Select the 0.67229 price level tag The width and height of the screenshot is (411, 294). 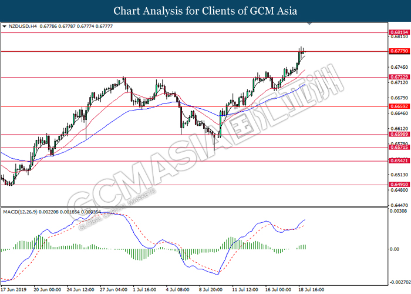pos(398,77)
